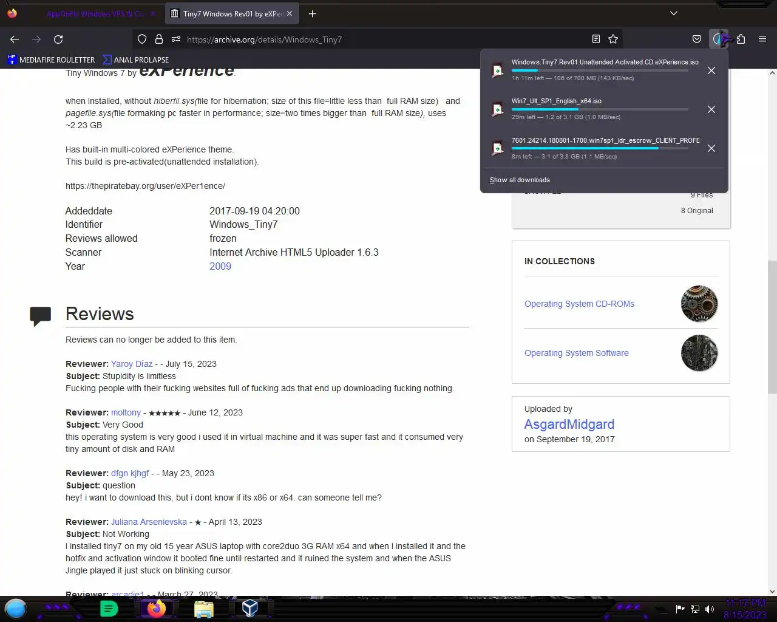The width and height of the screenshot is (777, 622).
Task: Click the scrollbar down arrow
Action: click(772, 591)
